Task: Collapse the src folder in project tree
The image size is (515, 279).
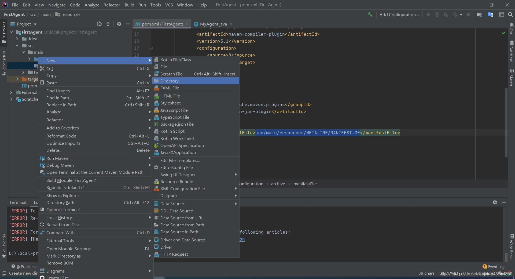Action: pyautogui.click(x=17, y=45)
